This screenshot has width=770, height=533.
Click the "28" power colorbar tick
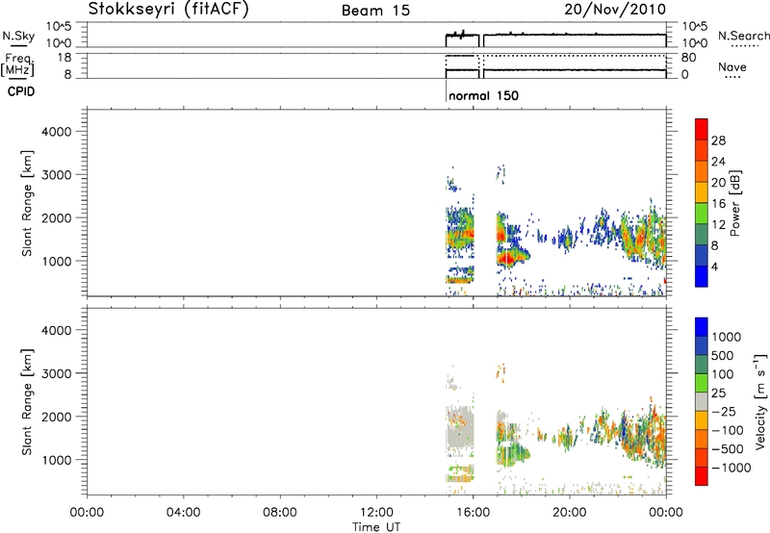pos(718,140)
